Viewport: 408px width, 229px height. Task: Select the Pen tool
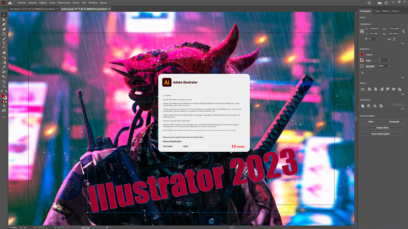tap(4, 24)
